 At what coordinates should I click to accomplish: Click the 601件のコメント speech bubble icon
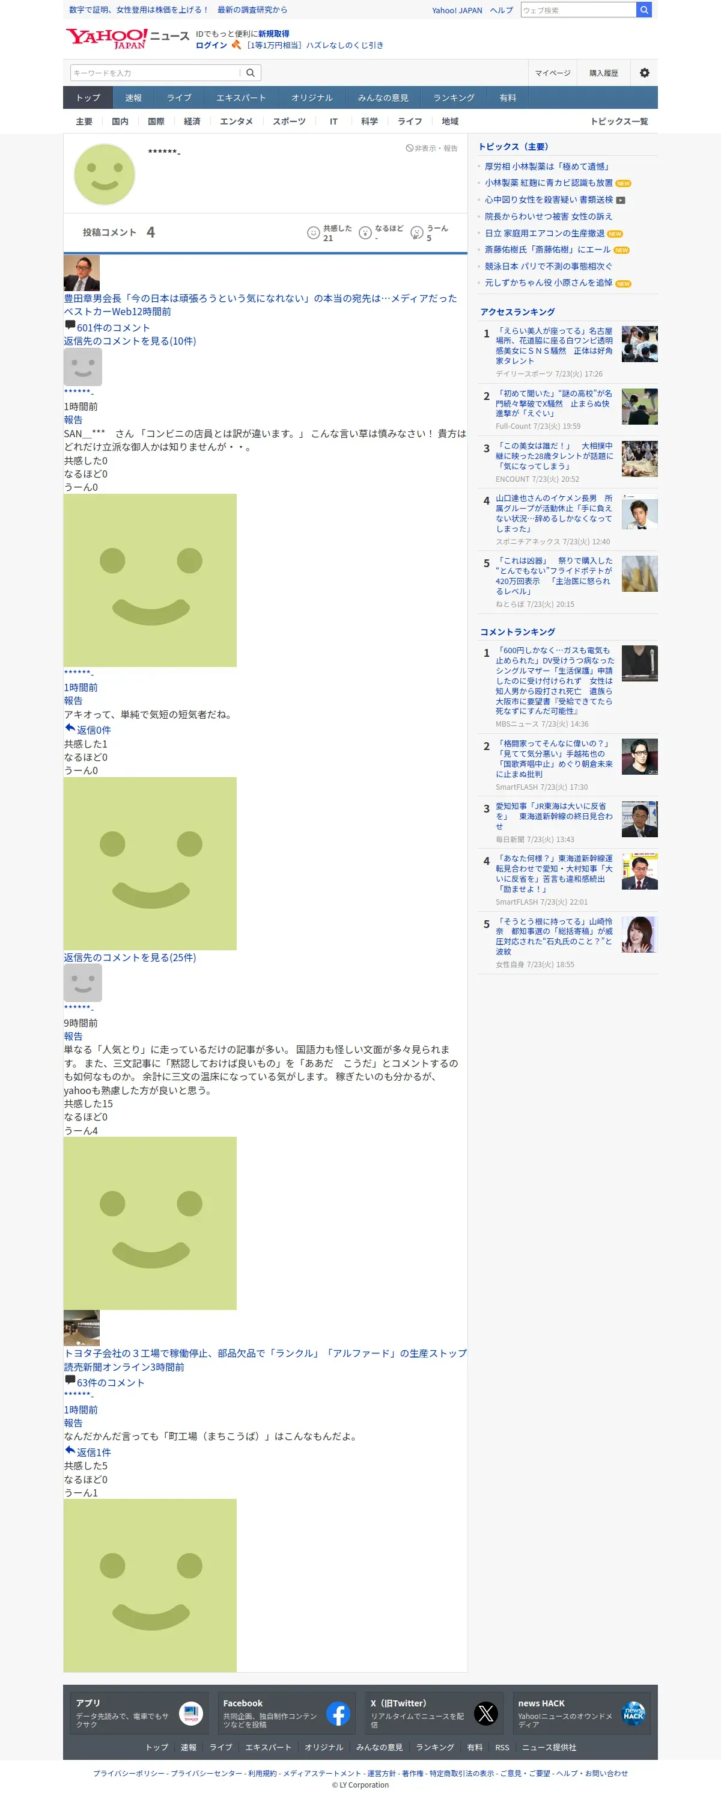(x=70, y=325)
